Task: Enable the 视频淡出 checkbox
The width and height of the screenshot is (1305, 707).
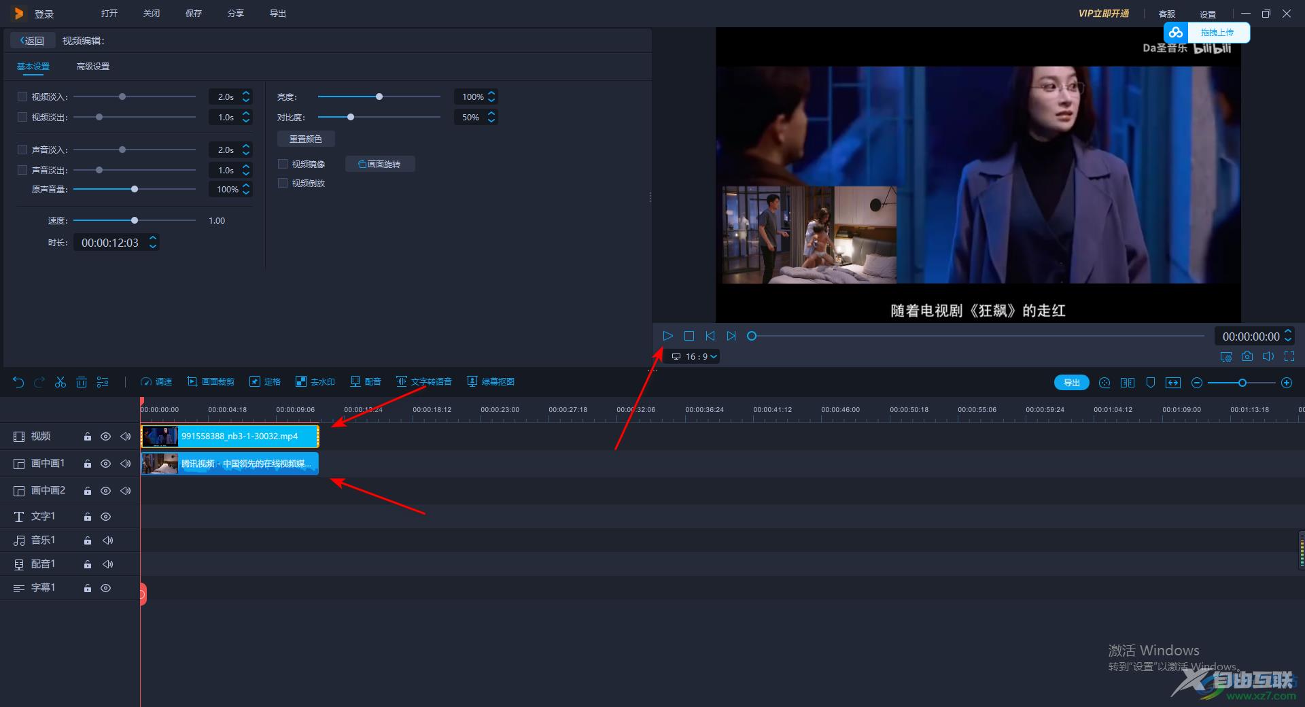Action: [22, 117]
